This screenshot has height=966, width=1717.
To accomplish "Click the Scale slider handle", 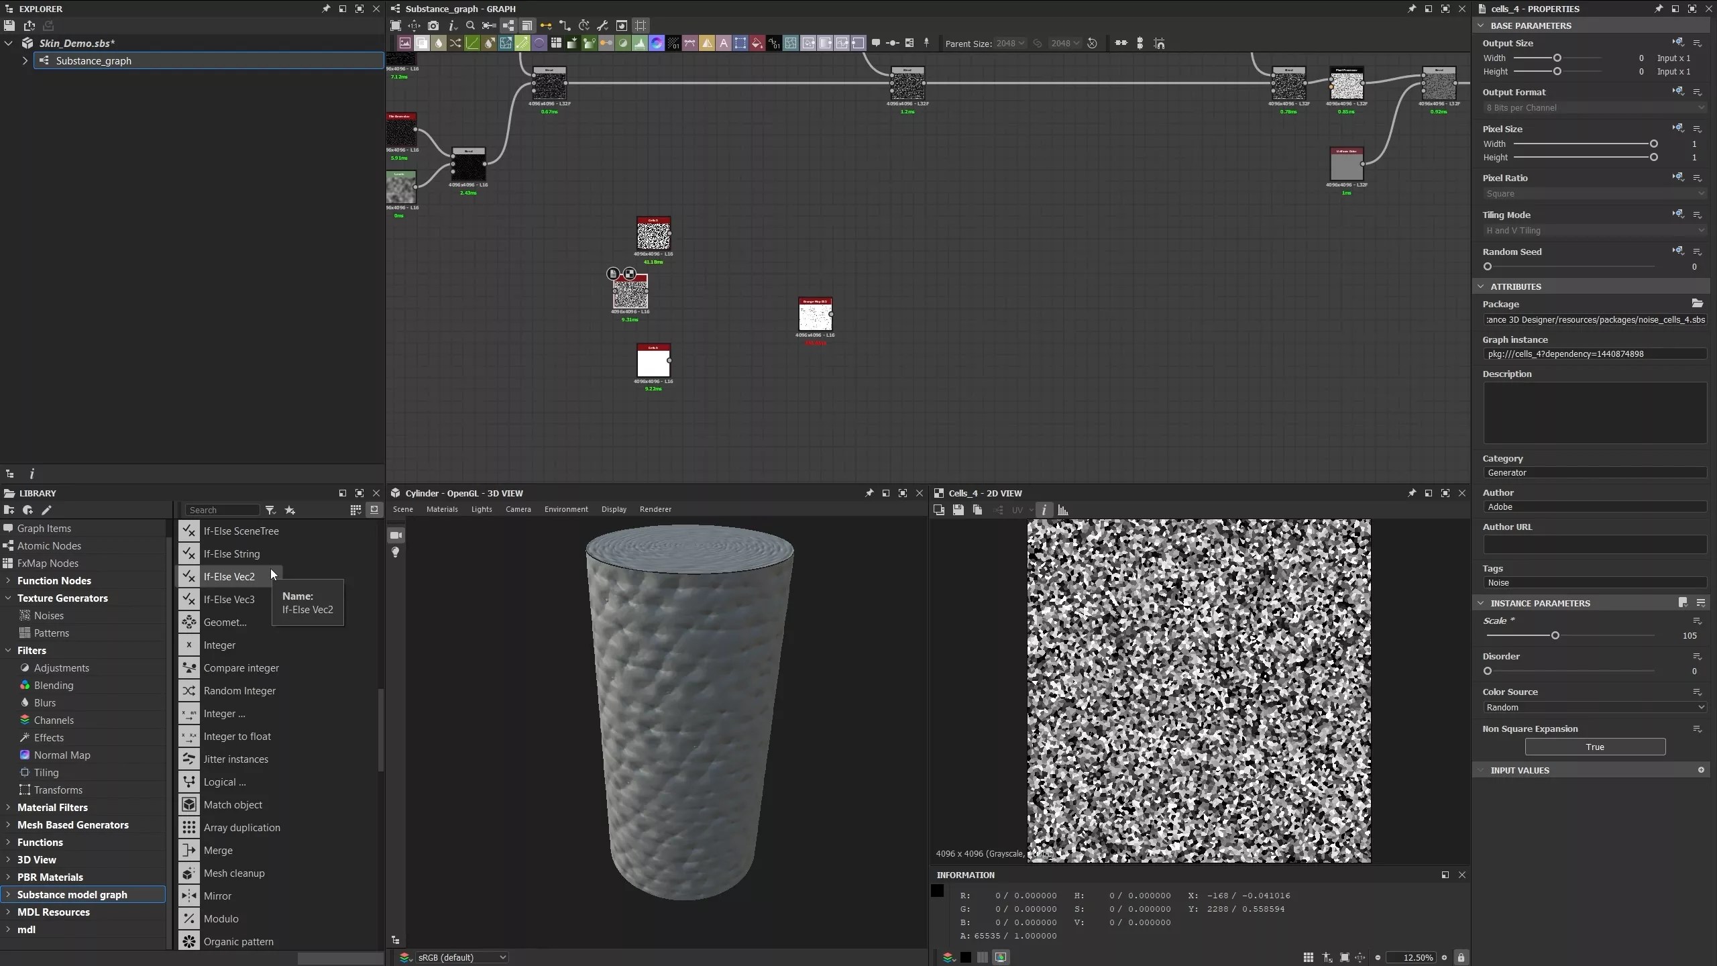I will (x=1555, y=636).
